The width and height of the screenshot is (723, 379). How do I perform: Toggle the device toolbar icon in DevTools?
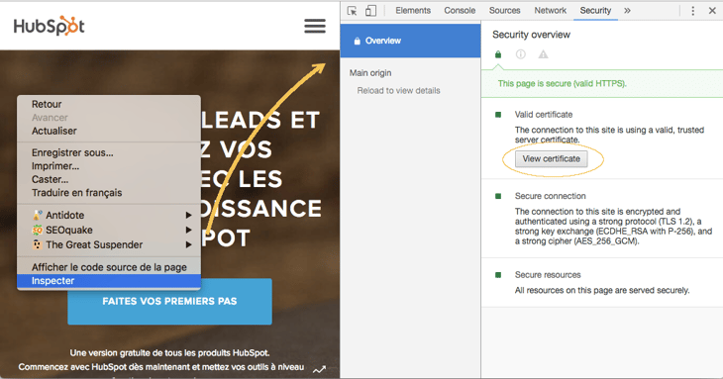(x=370, y=11)
